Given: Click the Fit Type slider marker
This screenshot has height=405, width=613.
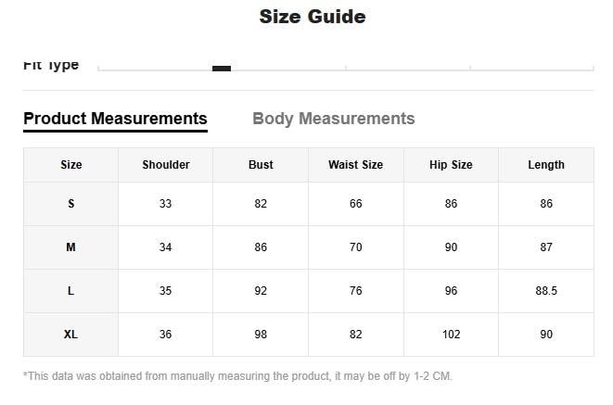Looking at the screenshot, I should (x=222, y=68).
